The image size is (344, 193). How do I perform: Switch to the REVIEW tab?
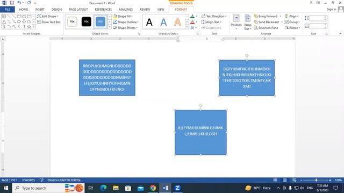click(145, 10)
